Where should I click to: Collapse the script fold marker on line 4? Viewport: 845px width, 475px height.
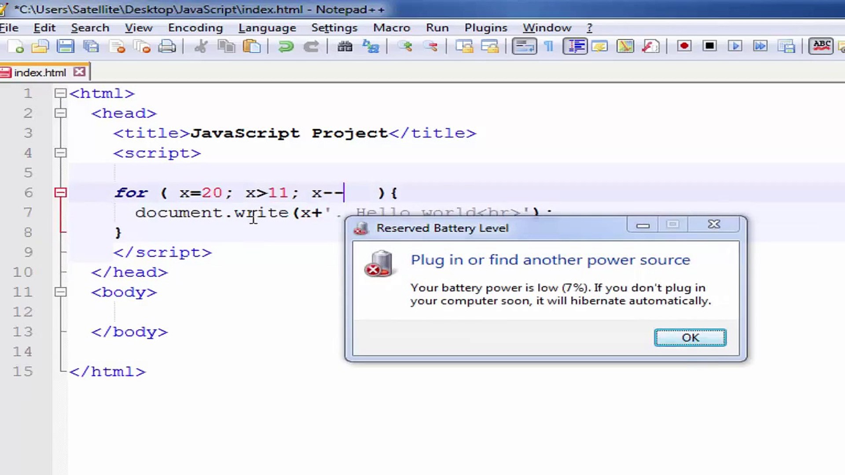(x=60, y=153)
